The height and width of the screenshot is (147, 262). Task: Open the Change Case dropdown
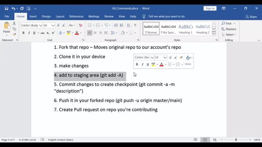pyautogui.click(x=72, y=25)
